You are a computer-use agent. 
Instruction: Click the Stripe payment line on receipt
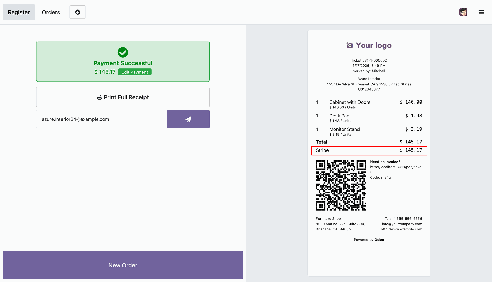[x=369, y=150]
